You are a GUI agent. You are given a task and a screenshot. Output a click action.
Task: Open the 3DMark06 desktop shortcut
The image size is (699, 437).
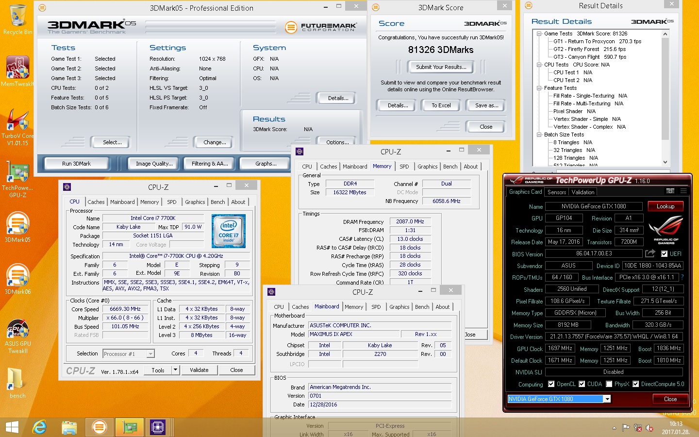click(18, 279)
